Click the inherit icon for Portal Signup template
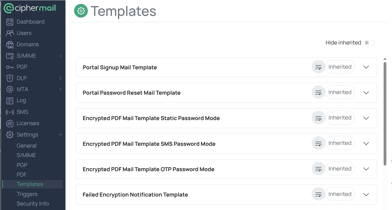The width and height of the screenshot is (392, 210). (x=318, y=67)
